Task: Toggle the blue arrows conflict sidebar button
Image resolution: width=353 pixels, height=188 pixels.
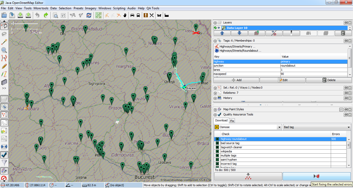Action: coord(4,147)
